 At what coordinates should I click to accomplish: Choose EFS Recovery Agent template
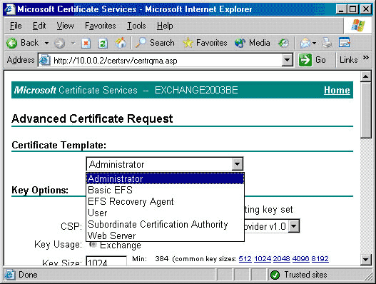(x=165, y=201)
